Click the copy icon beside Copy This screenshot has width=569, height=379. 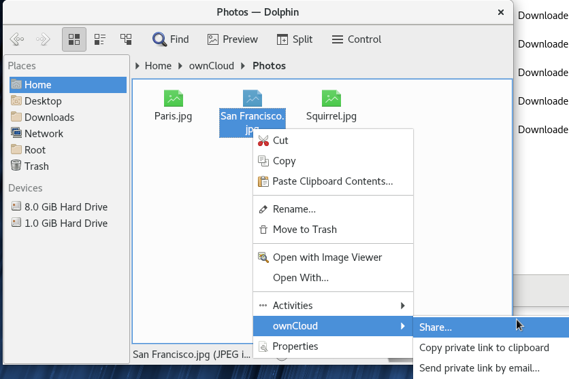click(263, 161)
